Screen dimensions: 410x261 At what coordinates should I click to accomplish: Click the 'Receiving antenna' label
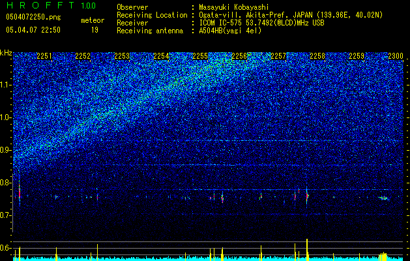pos(150,31)
